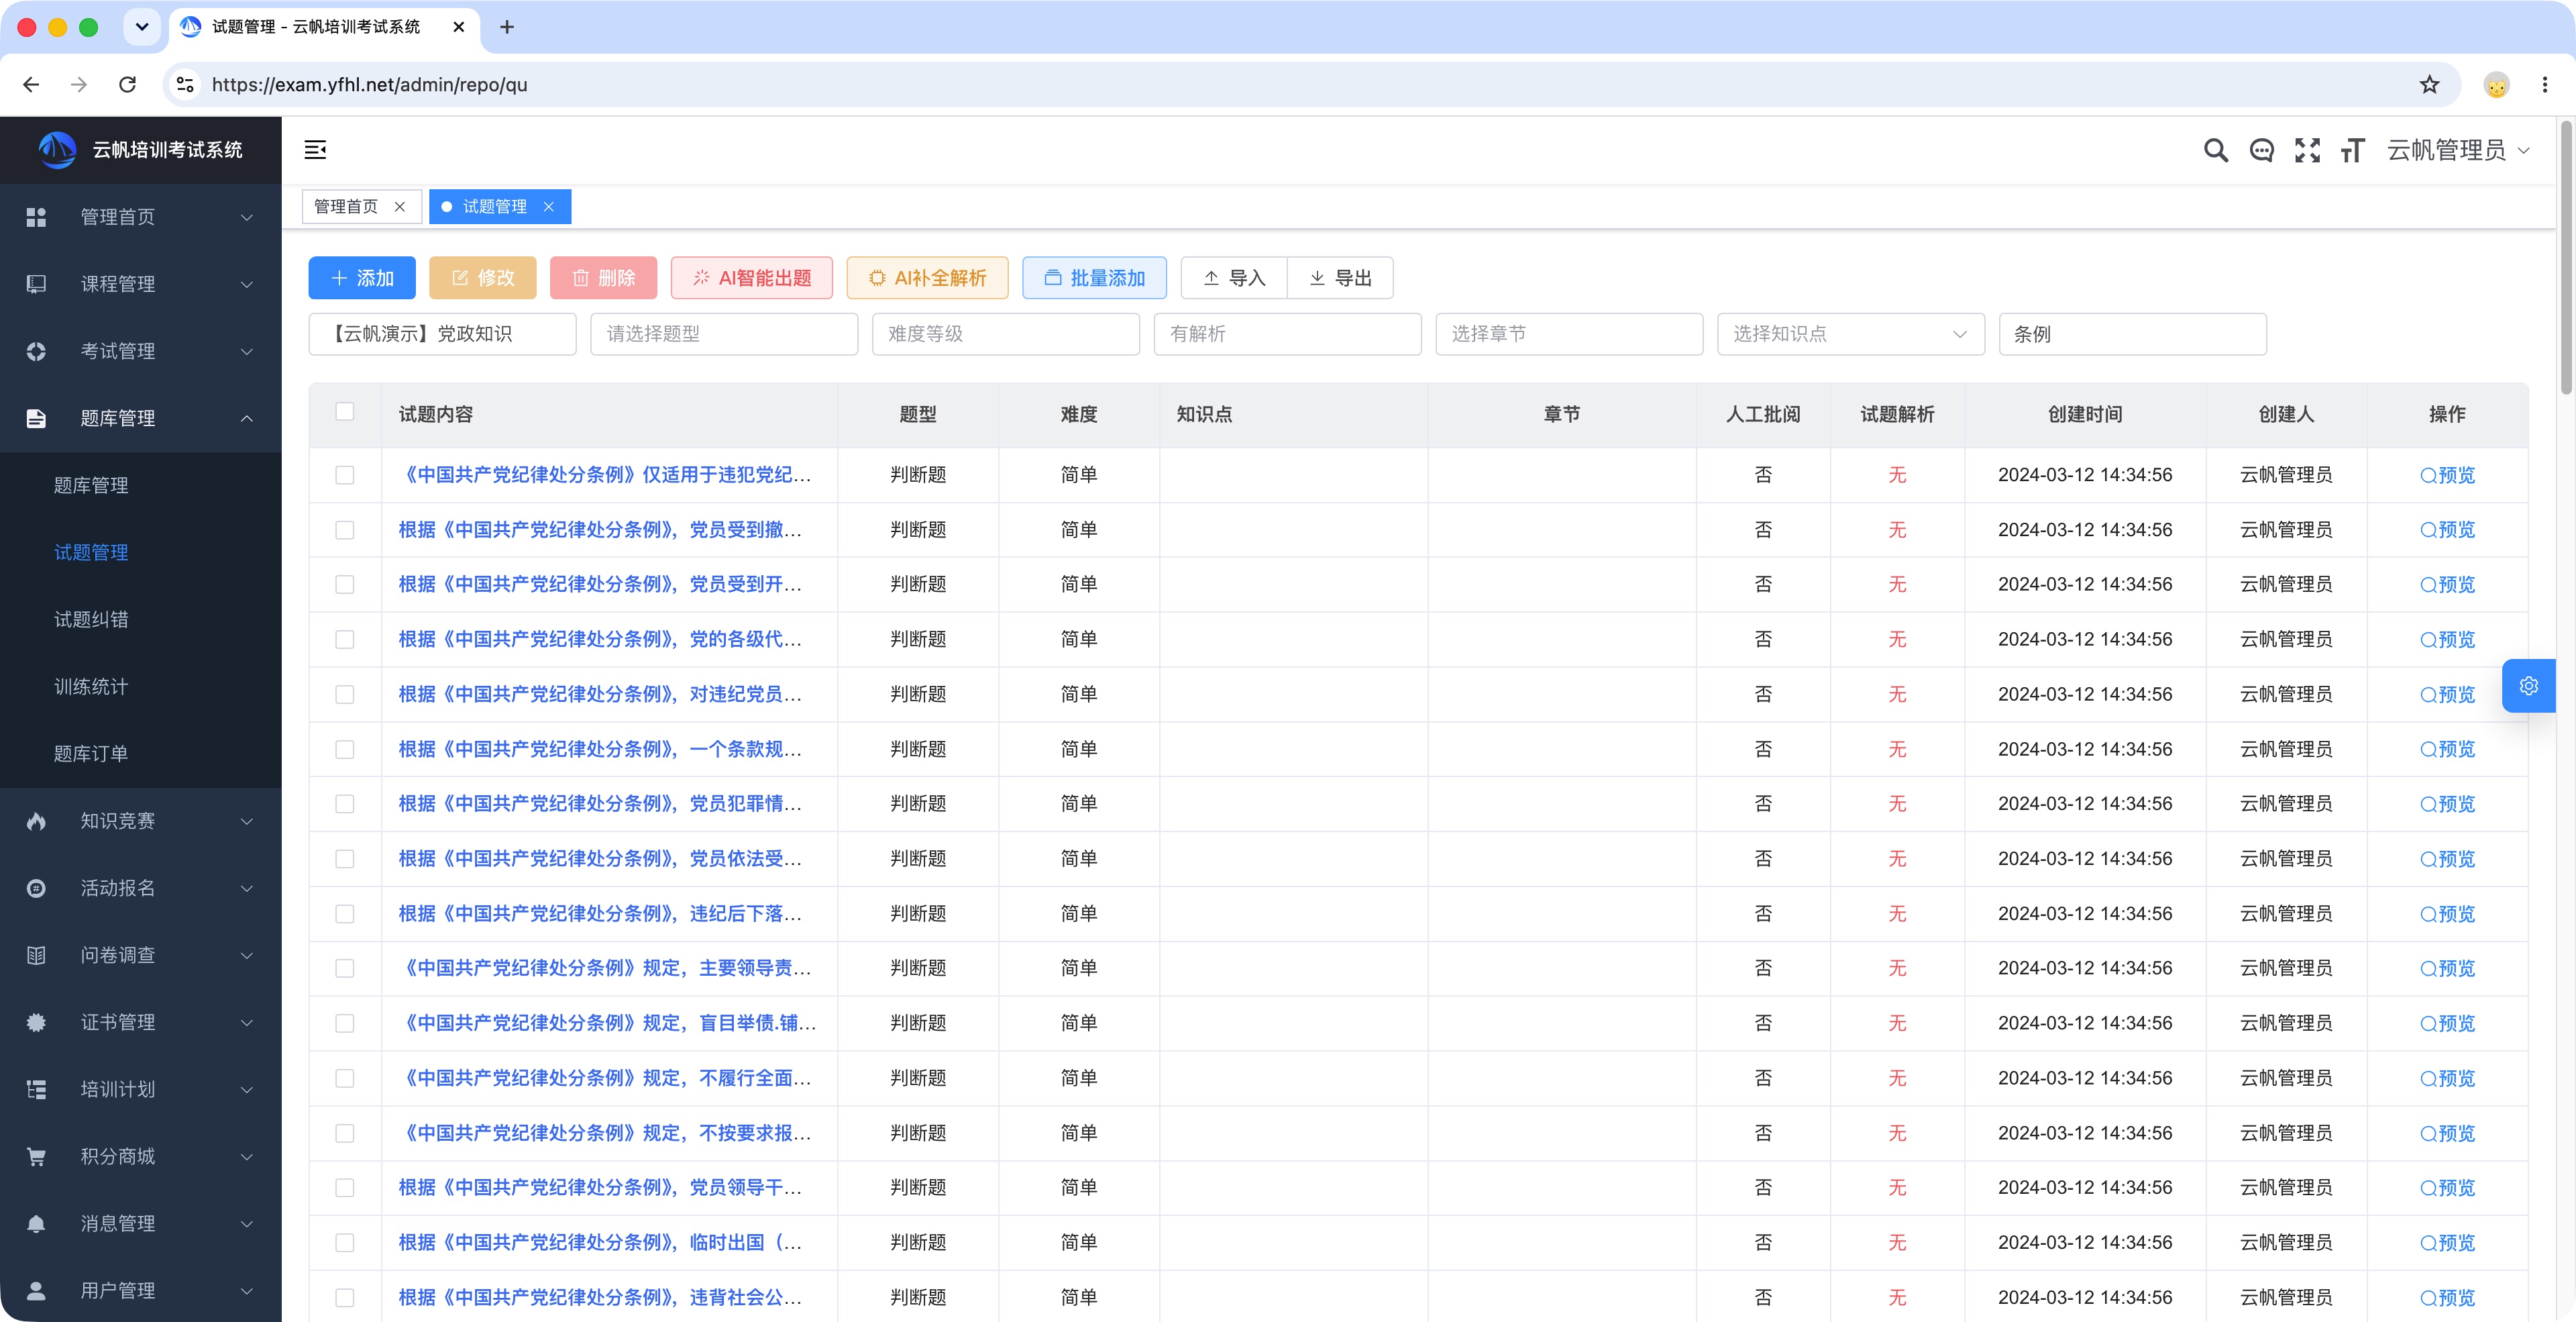Collapse the 题库管理 sidebar menu
The image size is (2576, 1322).
140,418
